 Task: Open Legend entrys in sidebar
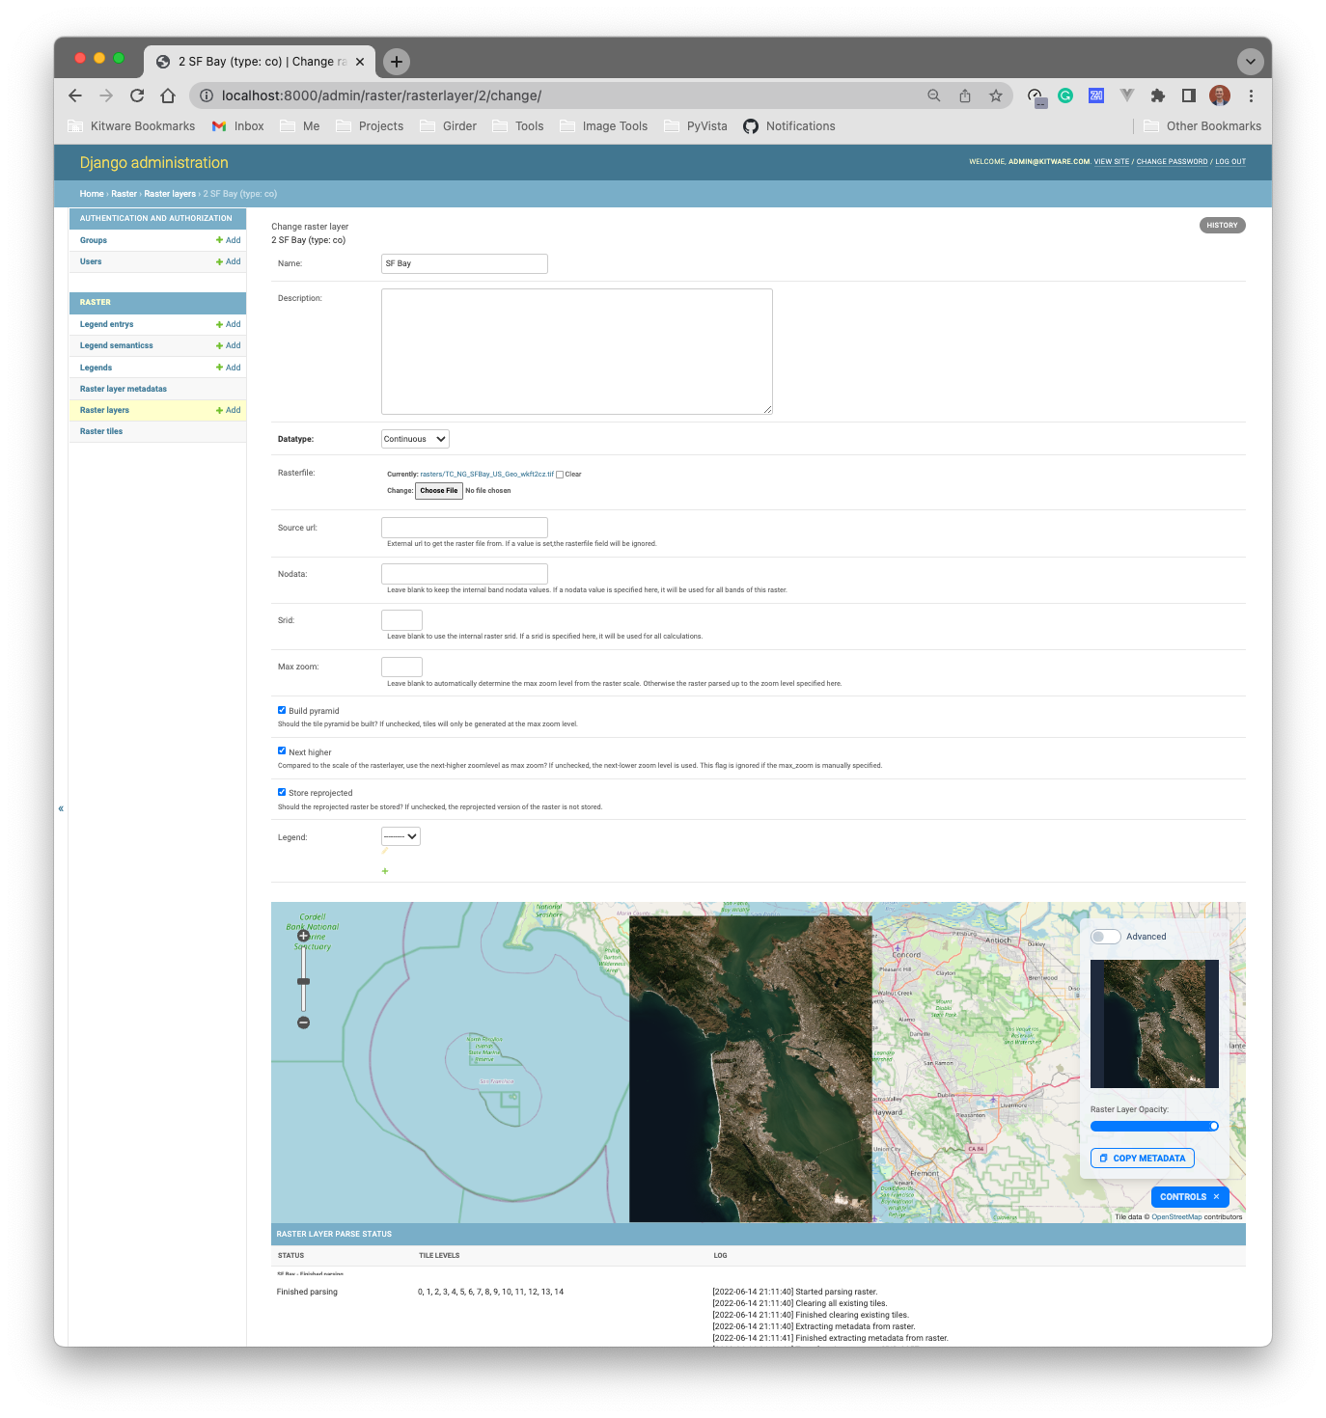[x=107, y=324]
